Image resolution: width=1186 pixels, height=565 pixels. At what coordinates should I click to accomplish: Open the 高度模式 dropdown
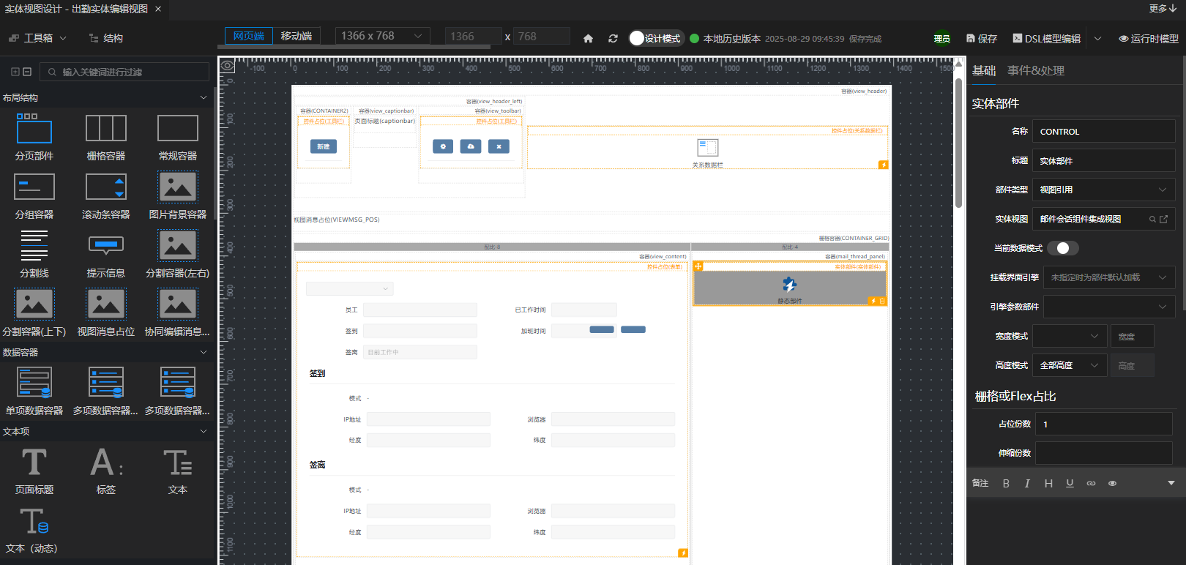pos(1069,365)
